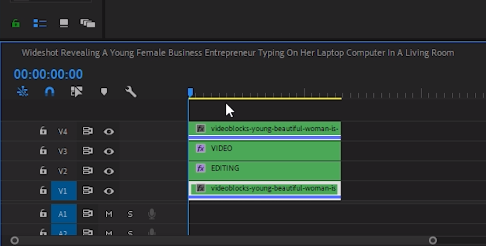Select the VIDEO text clip on V3
Screen dimensions: 486x246
point(265,151)
